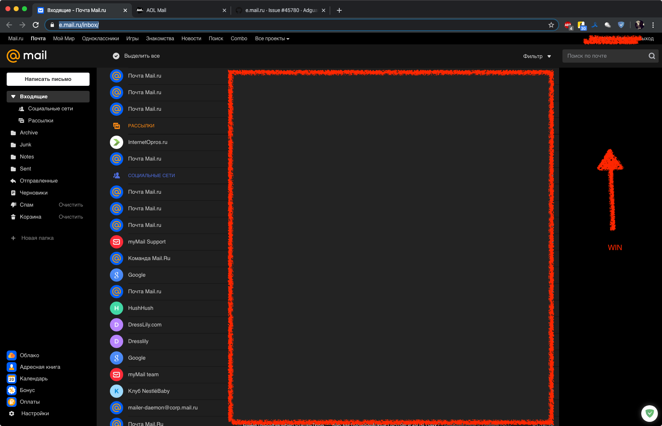The height and width of the screenshot is (426, 662).
Task: Open the РАССЫЛКИ section header in list
Action: (x=141, y=126)
